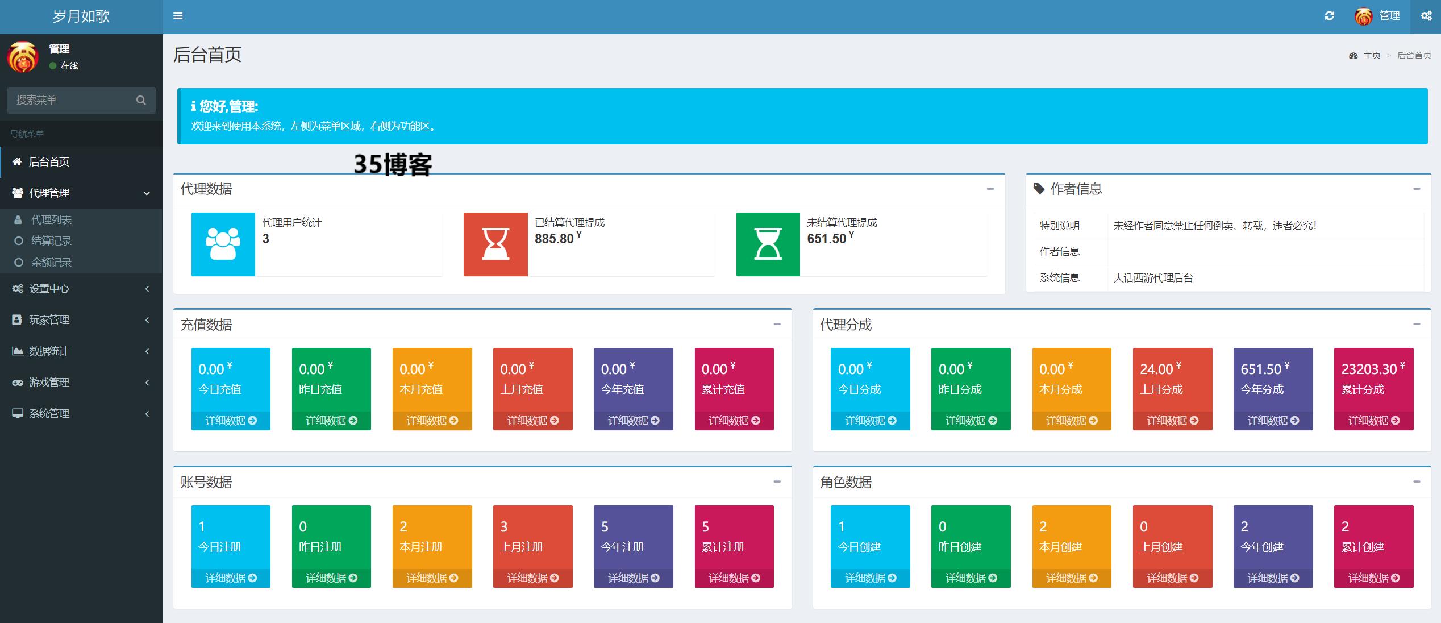Click the 主页 breadcrumb link
1441x623 pixels.
click(1372, 55)
